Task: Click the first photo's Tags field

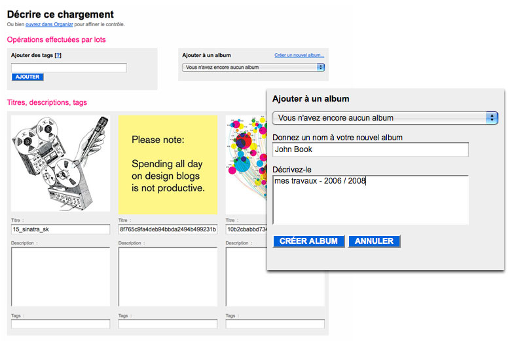Action: [x=61, y=324]
